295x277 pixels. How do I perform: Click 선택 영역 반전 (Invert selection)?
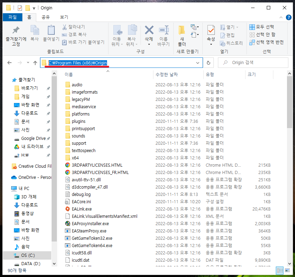coord(266,42)
